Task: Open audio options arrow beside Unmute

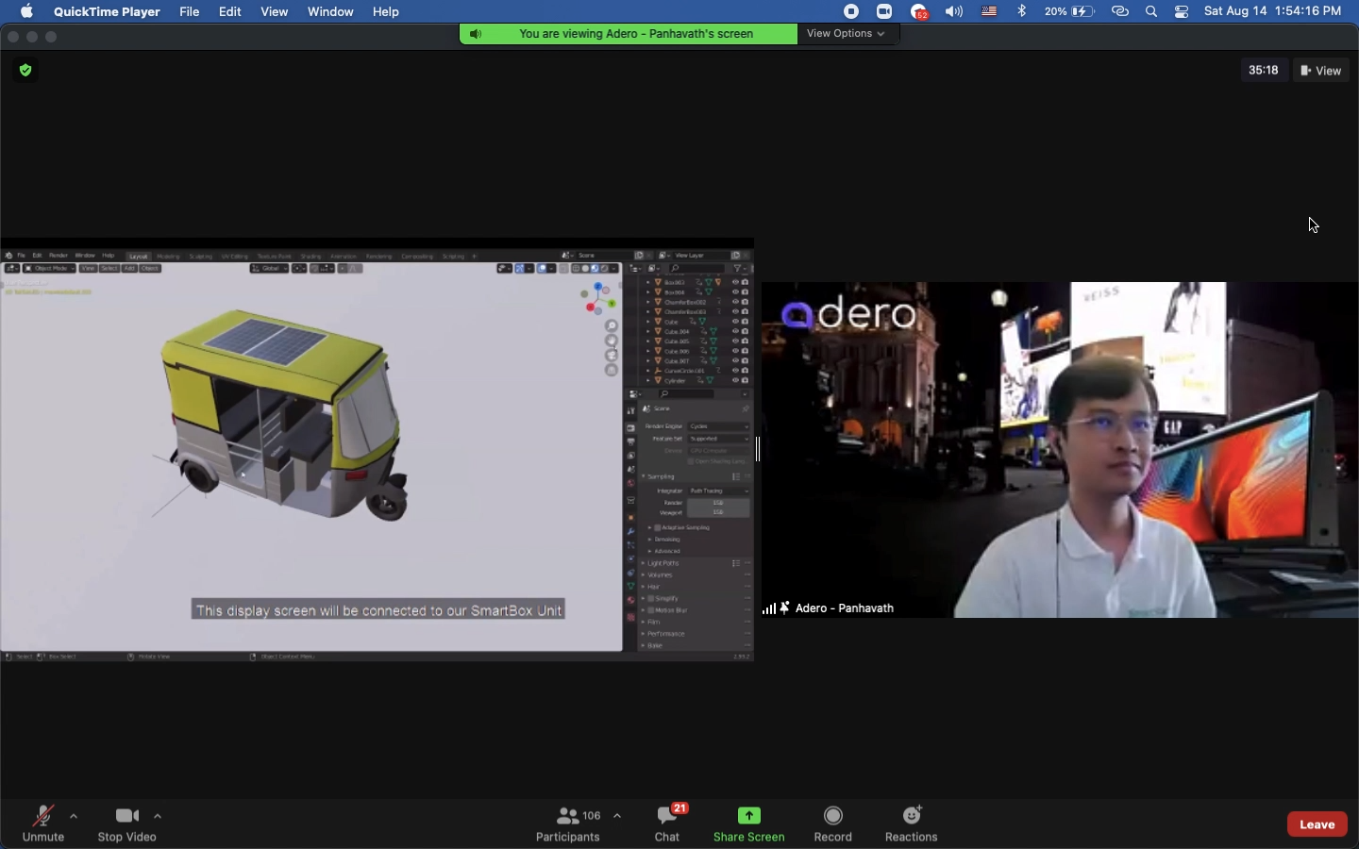Action: [74, 817]
